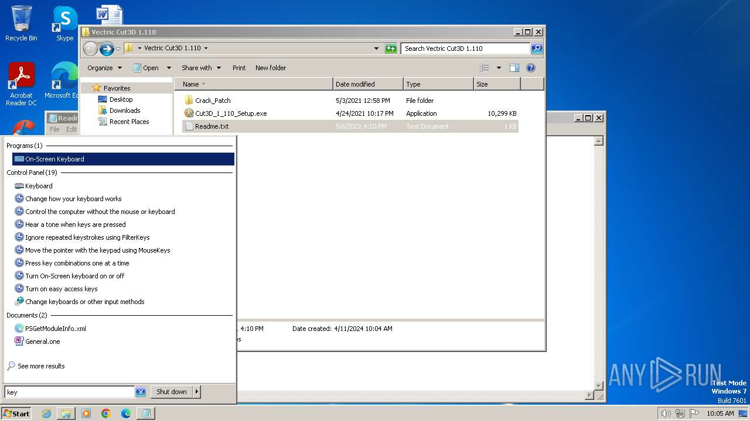
Task: Click the Forward navigation button in Explorer
Action: point(107,49)
